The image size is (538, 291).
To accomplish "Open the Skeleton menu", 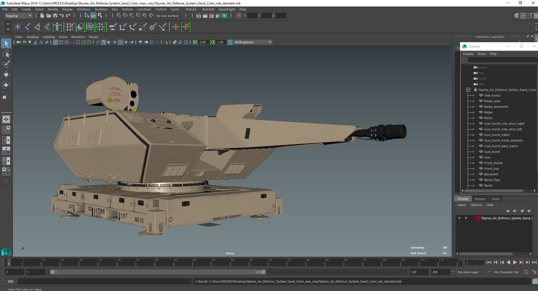I will coord(101,9).
